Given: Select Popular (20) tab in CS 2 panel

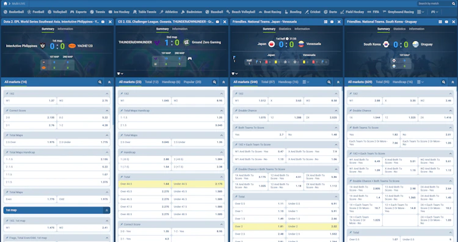Looking at the screenshot, I should tap(192, 82).
